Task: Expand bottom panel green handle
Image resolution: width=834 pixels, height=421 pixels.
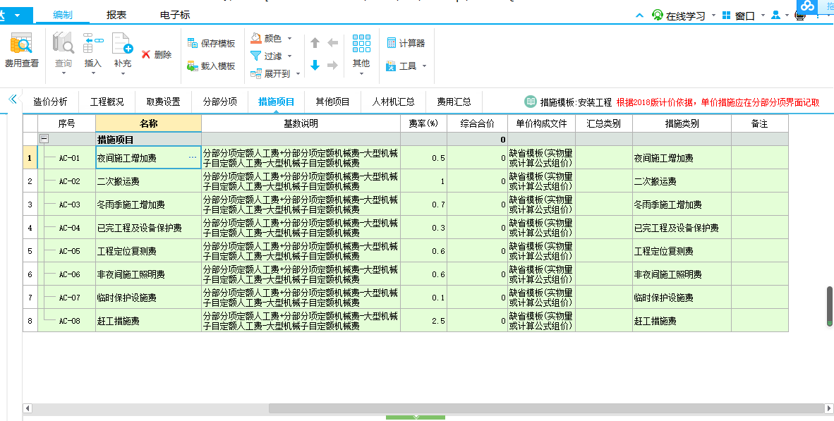Action: [x=416, y=417]
